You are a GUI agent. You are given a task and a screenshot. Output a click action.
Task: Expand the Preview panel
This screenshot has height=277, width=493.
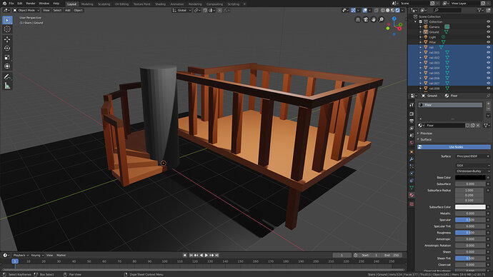(426, 134)
